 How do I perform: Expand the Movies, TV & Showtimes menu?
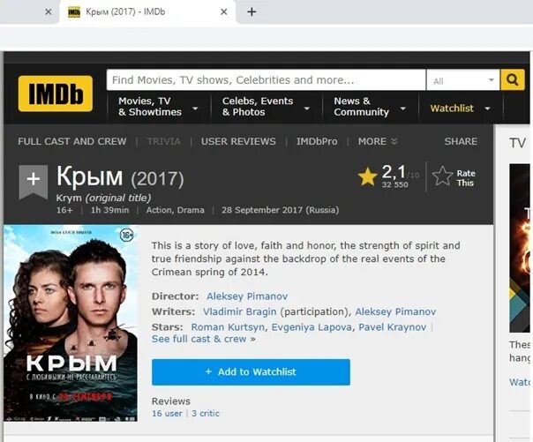[x=158, y=107]
